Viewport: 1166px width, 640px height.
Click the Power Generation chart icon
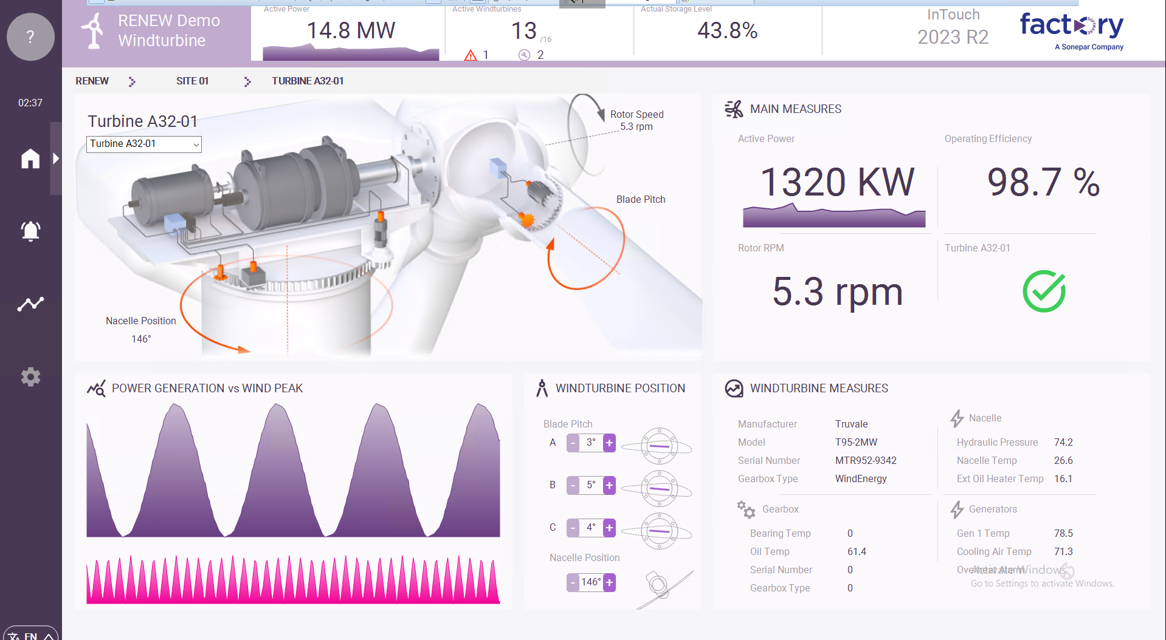tap(96, 388)
